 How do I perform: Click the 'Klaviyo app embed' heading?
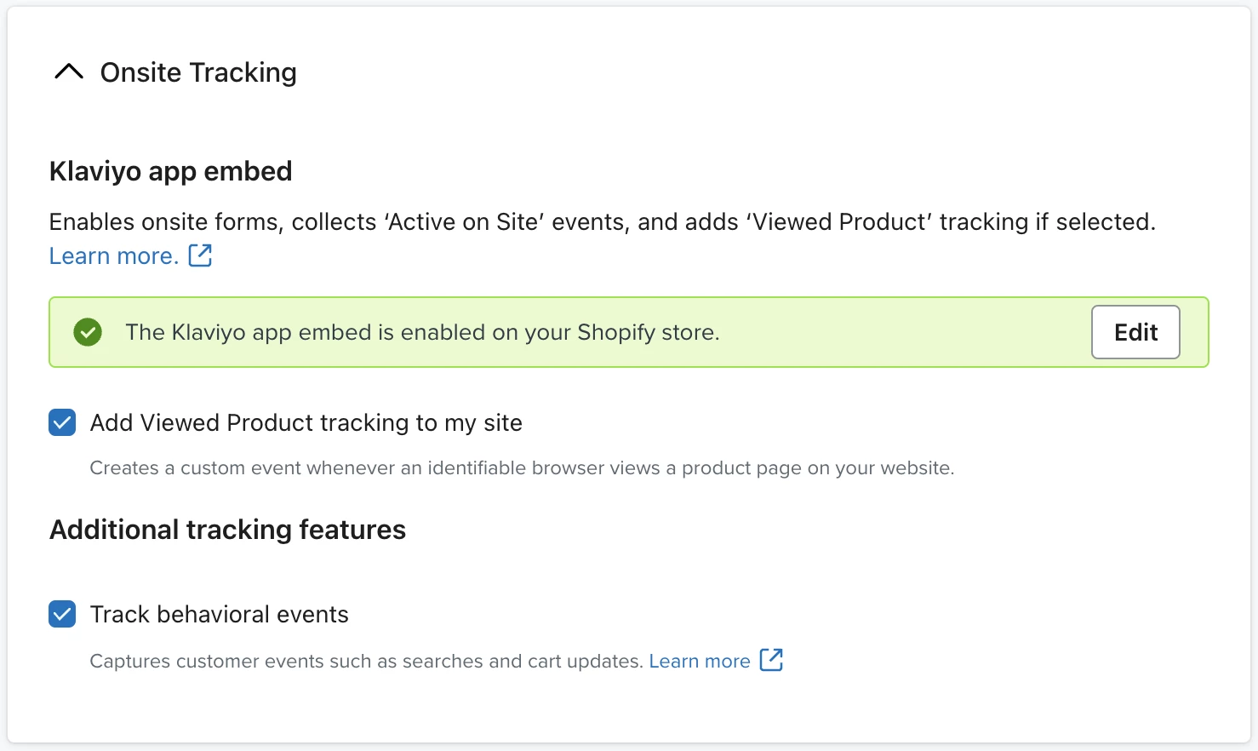[x=171, y=171]
